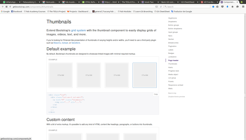Click Back to top in the sidebar
Screen dimensions: 246x140
coord(172,93)
